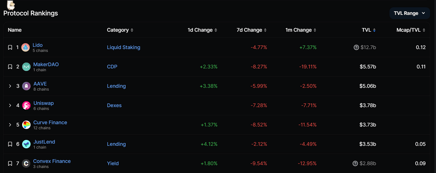
Task: Expand the AAVE row chevron
Action: click(x=10, y=86)
